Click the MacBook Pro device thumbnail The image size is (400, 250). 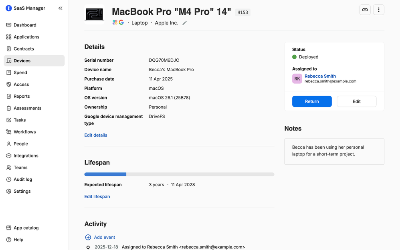pyautogui.click(x=95, y=14)
